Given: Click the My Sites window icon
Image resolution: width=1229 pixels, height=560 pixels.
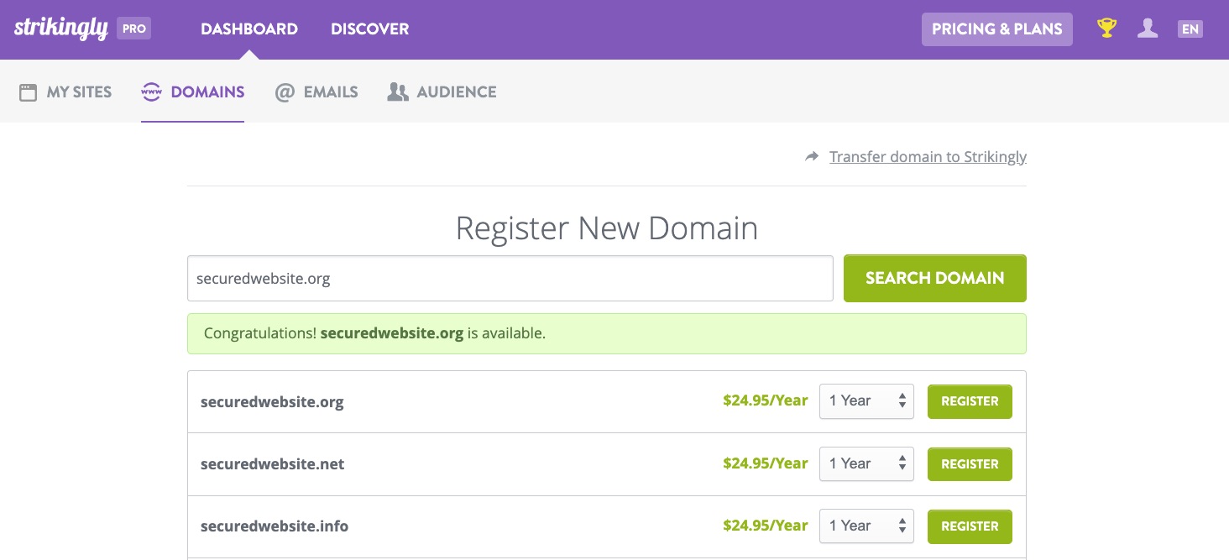Looking at the screenshot, I should (x=29, y=92).
